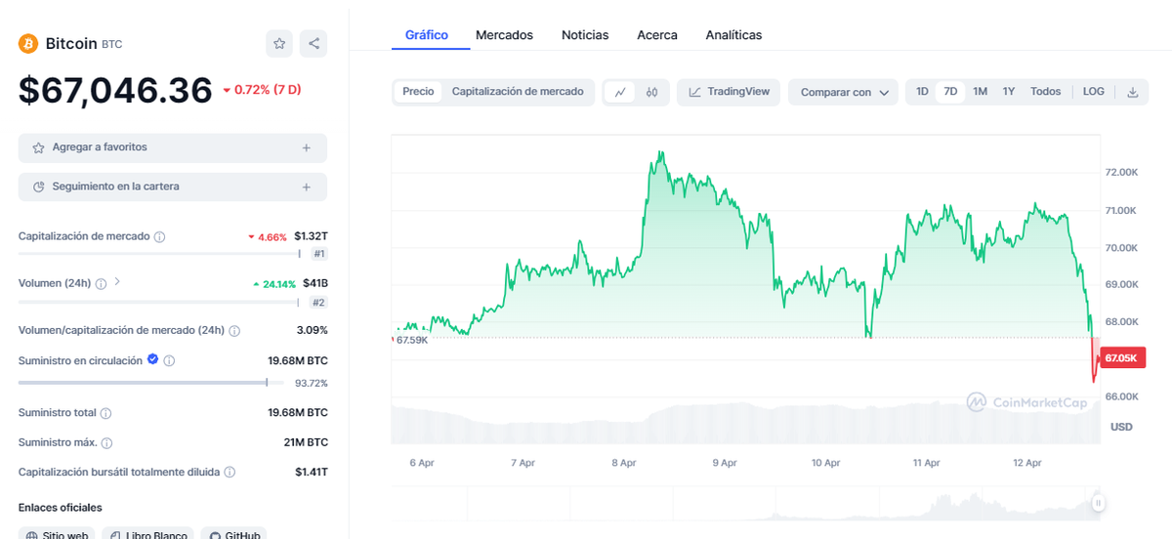Viewport: 1172px width, 539px height.
Task: Switch chart to Capitalización de mercado view
Action: (518, 92)
